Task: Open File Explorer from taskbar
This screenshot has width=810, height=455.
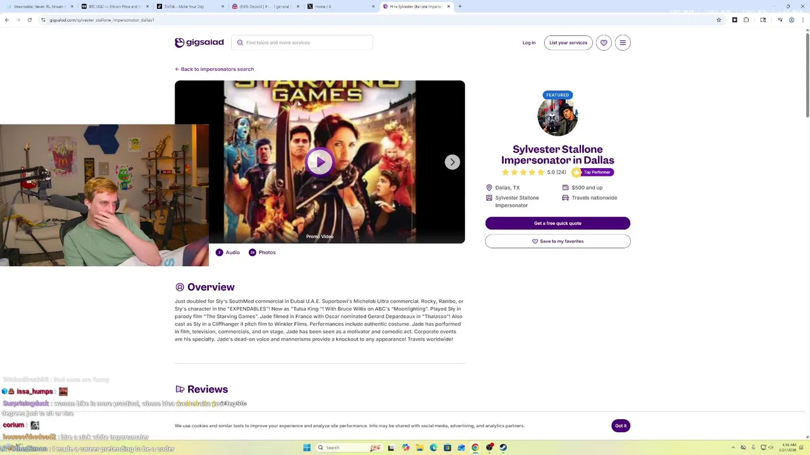Action: point(419,447)
